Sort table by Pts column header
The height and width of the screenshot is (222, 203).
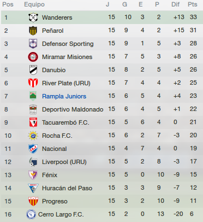pyautogui.click(x=193, y=4)
